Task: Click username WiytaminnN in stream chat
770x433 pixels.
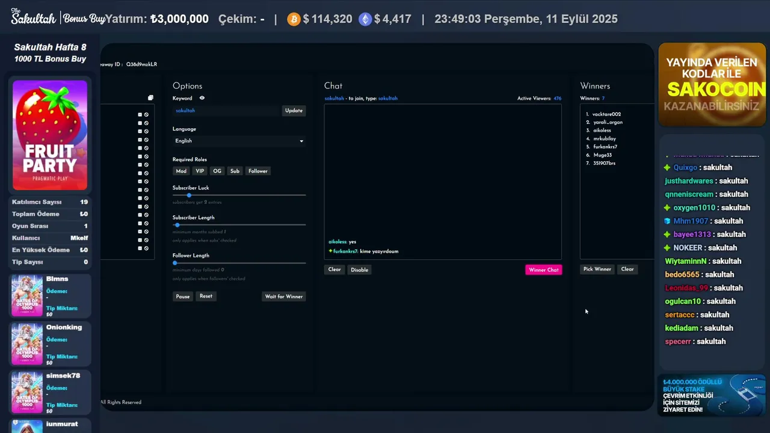Action: 685,261
